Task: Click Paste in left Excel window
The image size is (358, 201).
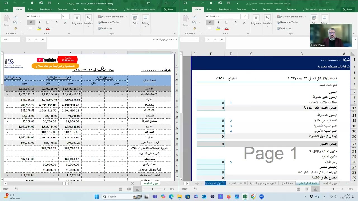Action: (6, 22)
